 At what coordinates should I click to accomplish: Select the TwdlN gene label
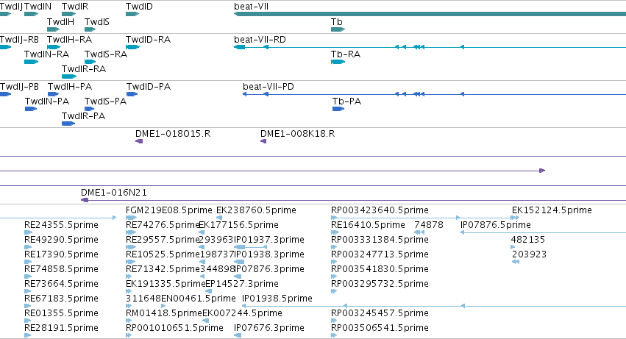pos(38,7)
